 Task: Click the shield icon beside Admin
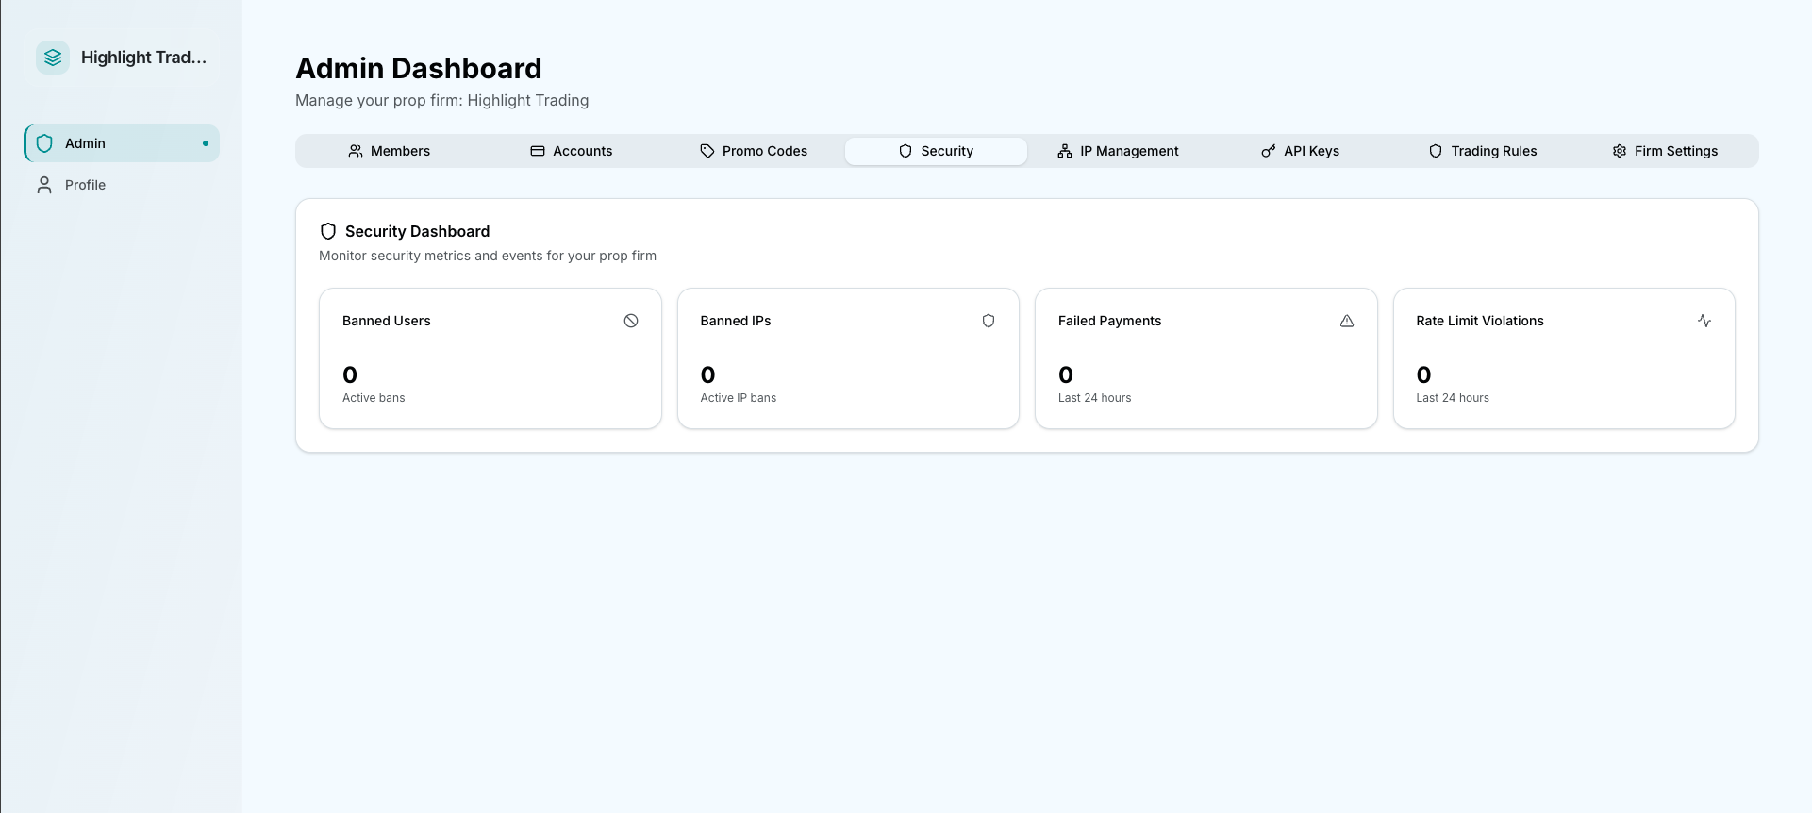tap(44, 143)
